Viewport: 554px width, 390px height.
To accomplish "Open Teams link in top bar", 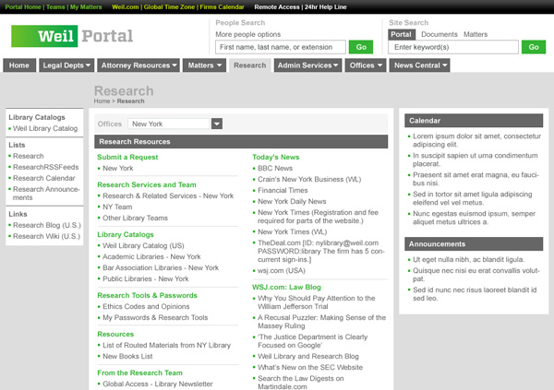I will [55, 6].
